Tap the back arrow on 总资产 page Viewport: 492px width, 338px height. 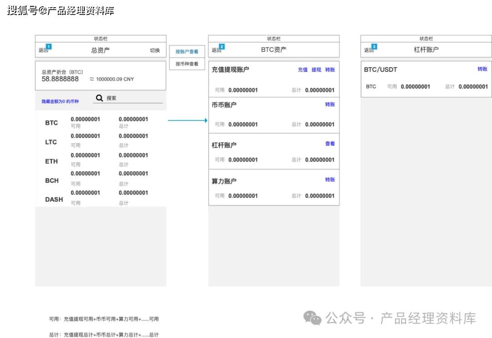click(x=42, y=51)
